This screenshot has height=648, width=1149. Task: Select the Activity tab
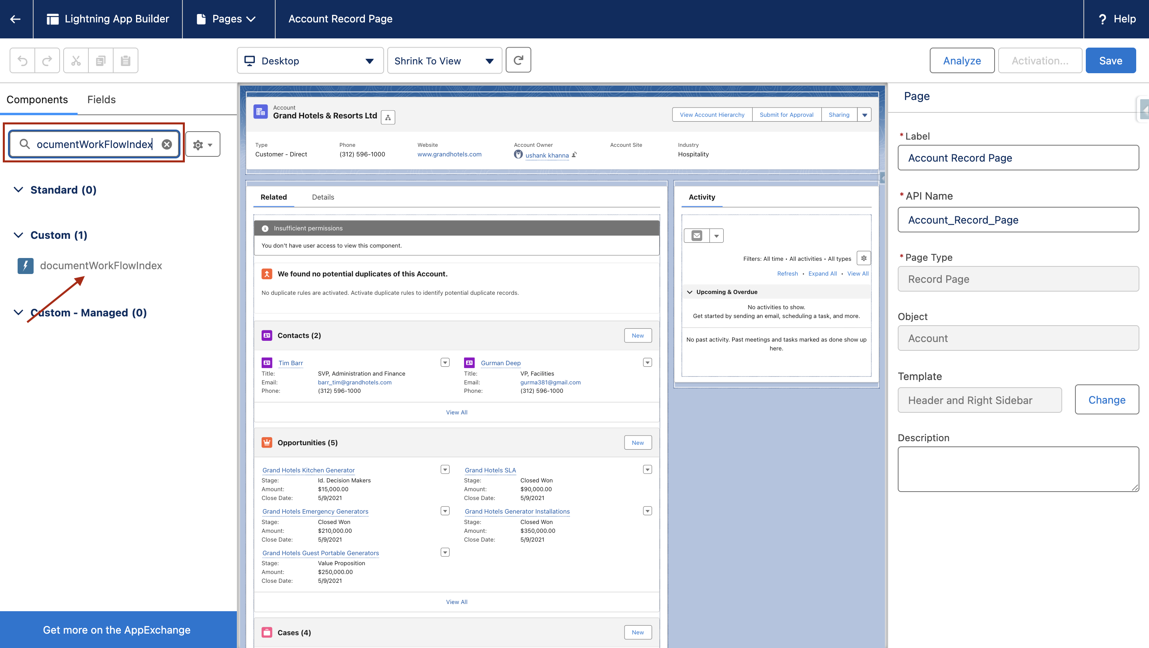pyautogui.click(x=702, y=197)
